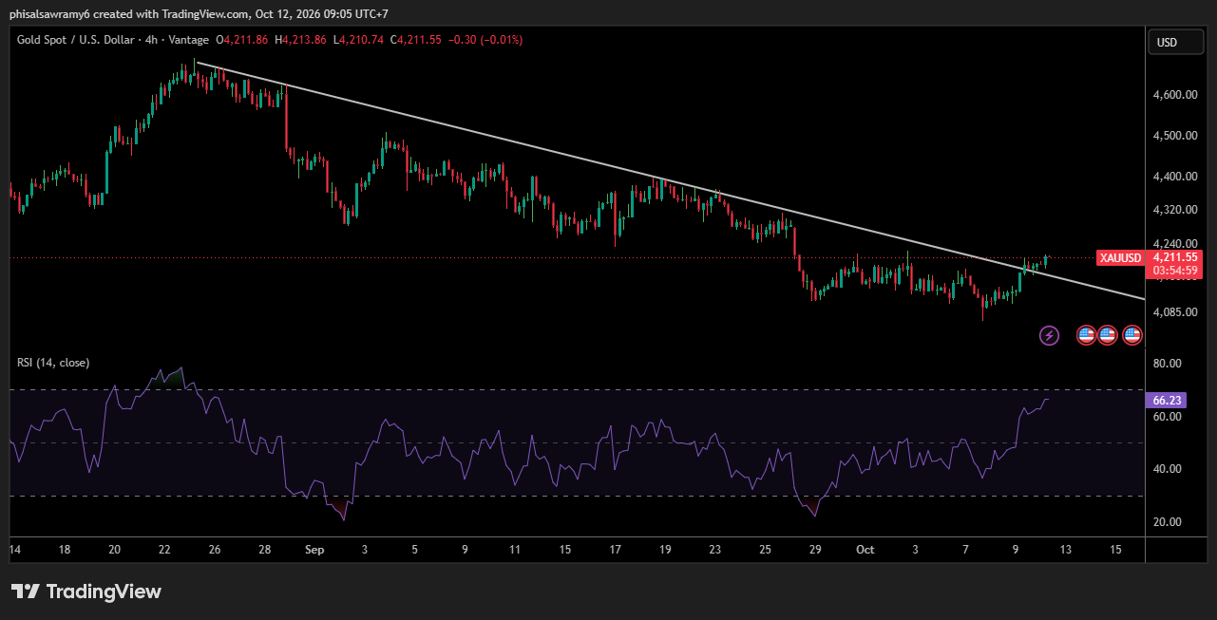This screenshot has width=1217, height=620.
Task: Click the 29 date on time axis
Action: point(814,550)
